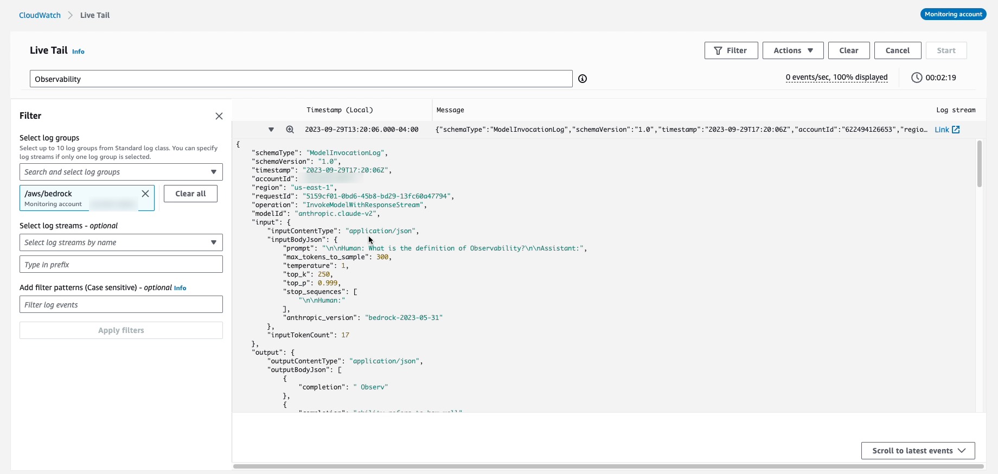The height and width of the screenshot is (474, 998).
Task: Click the vertical scrollbar of the log panel
Action: tap(980, 164)
